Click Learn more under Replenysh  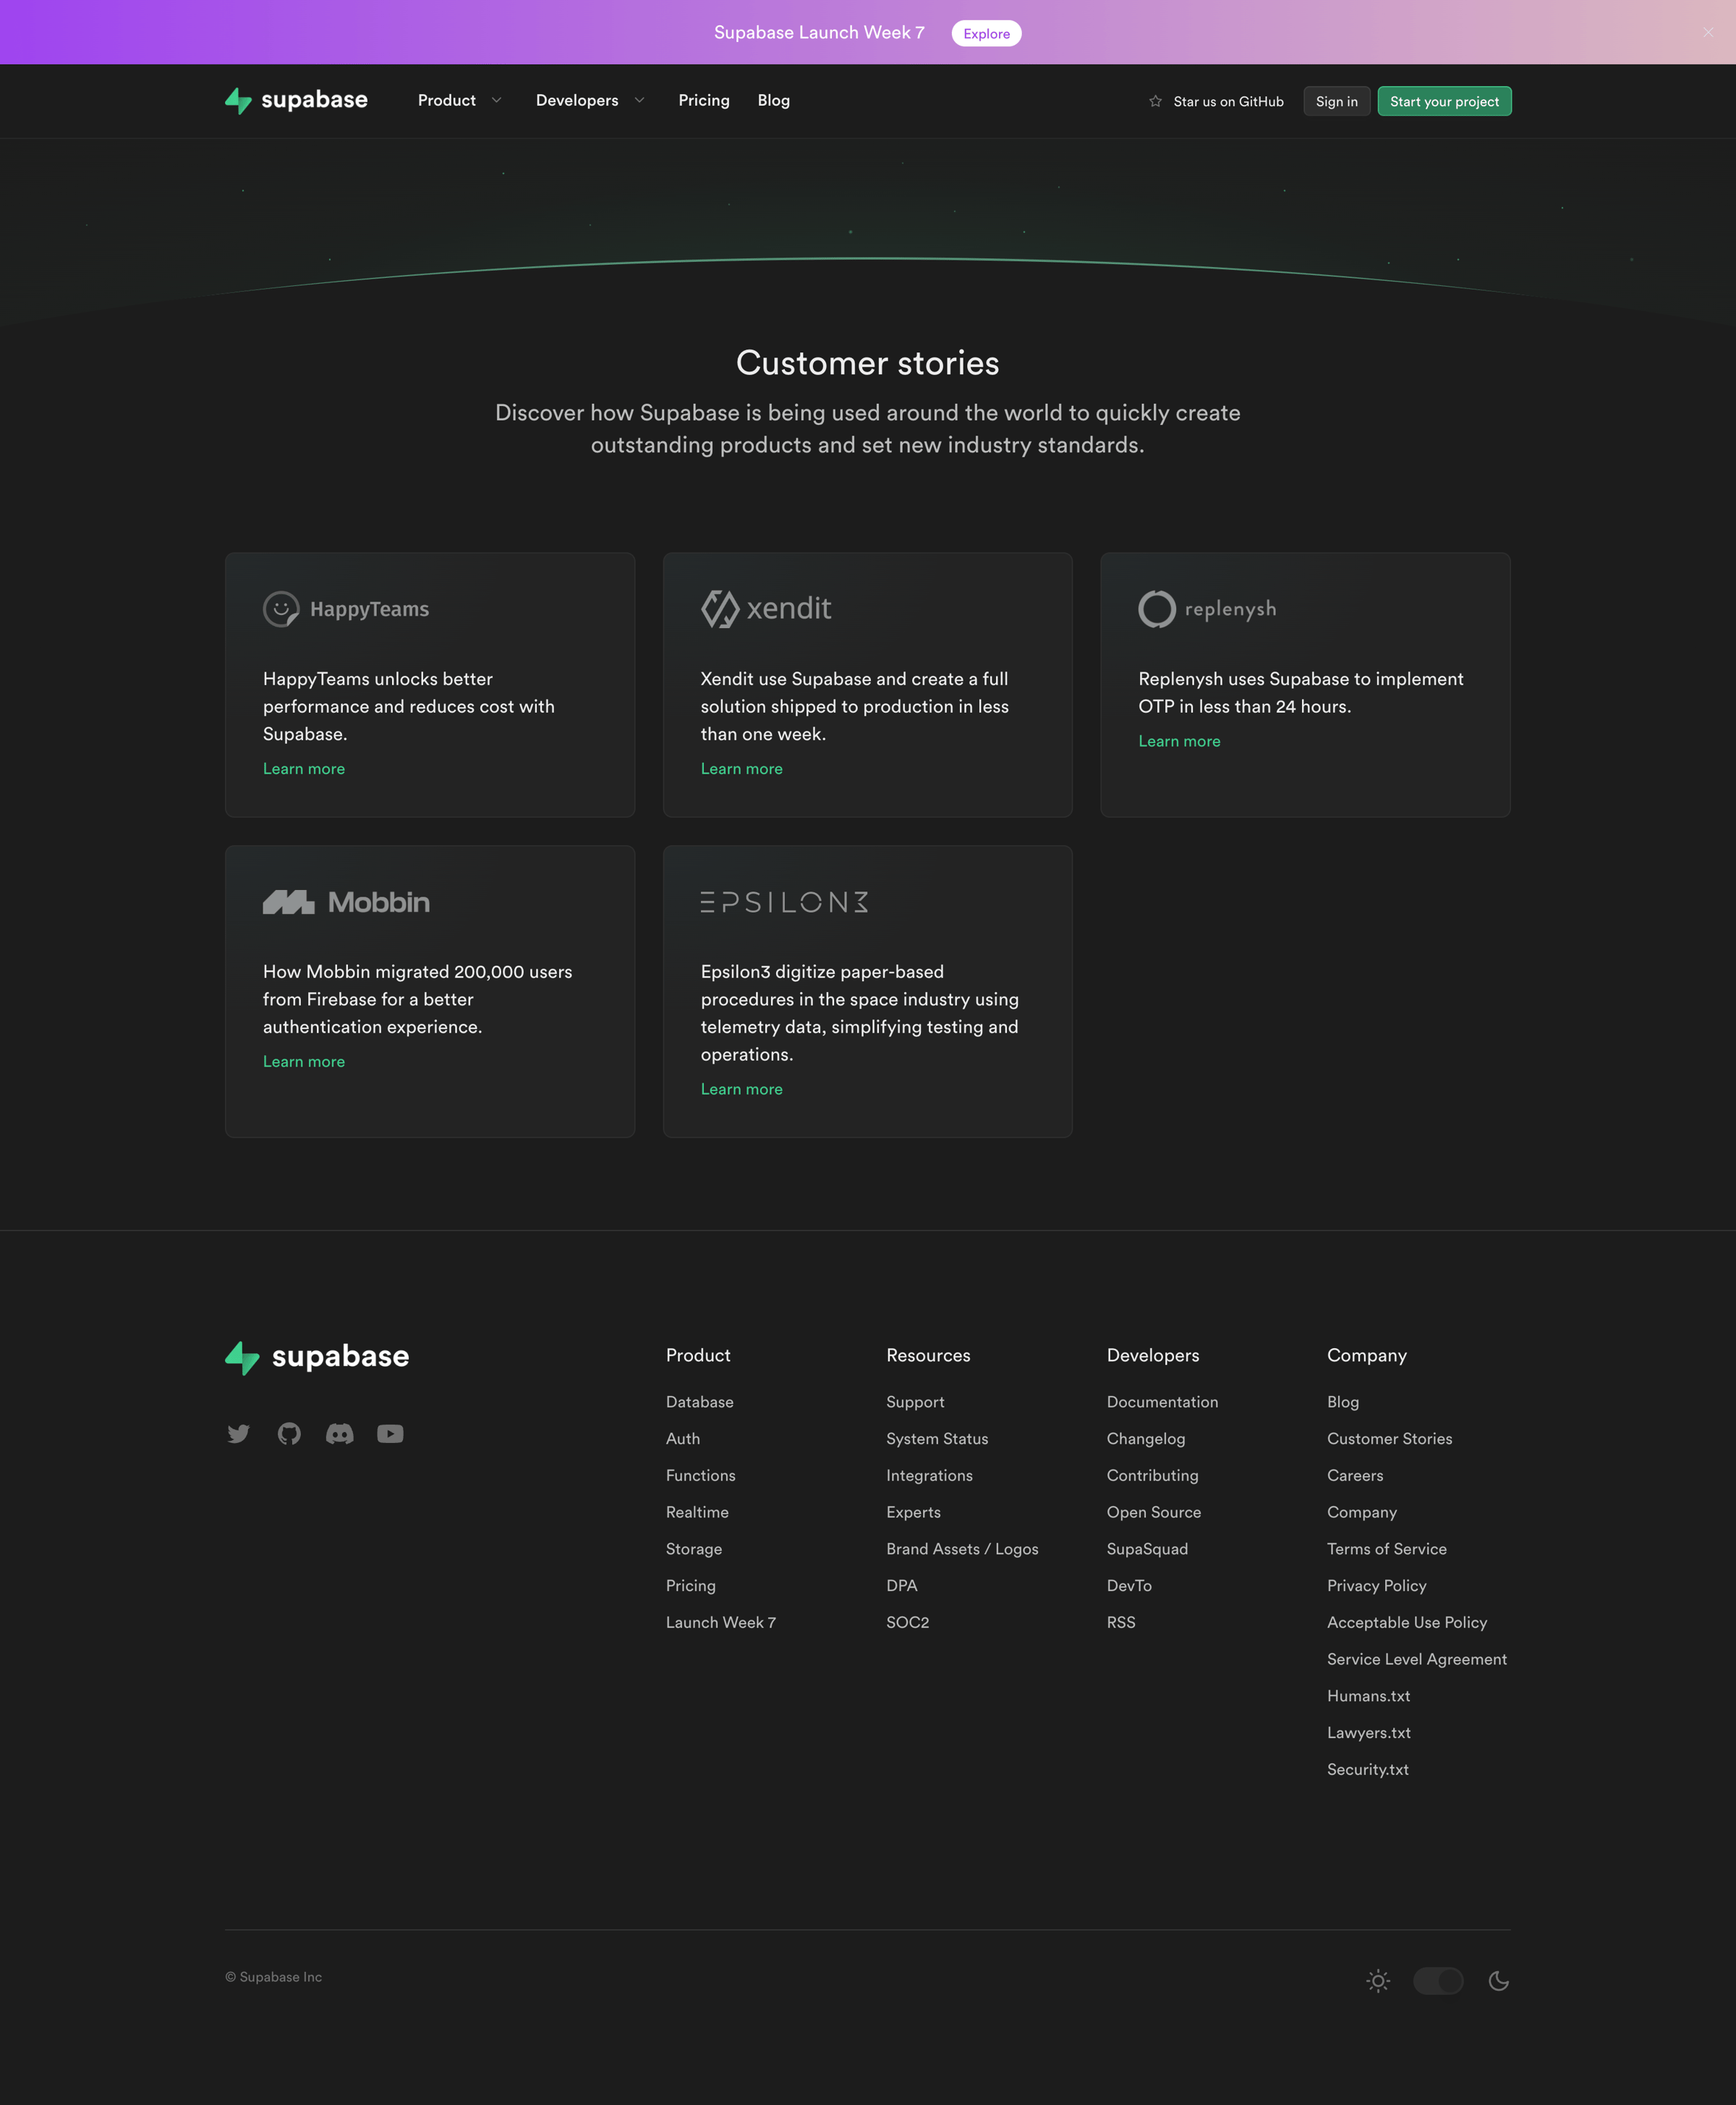click(1179, 742)
